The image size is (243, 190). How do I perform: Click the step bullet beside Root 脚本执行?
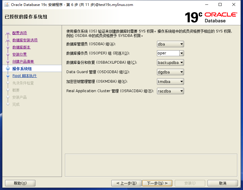point(8,76)
